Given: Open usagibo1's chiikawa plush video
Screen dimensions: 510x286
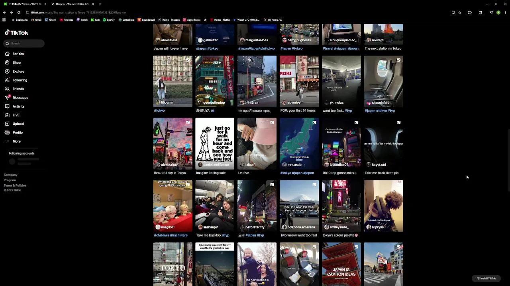Looking at the screenshot, I should [x=173, y=206].
